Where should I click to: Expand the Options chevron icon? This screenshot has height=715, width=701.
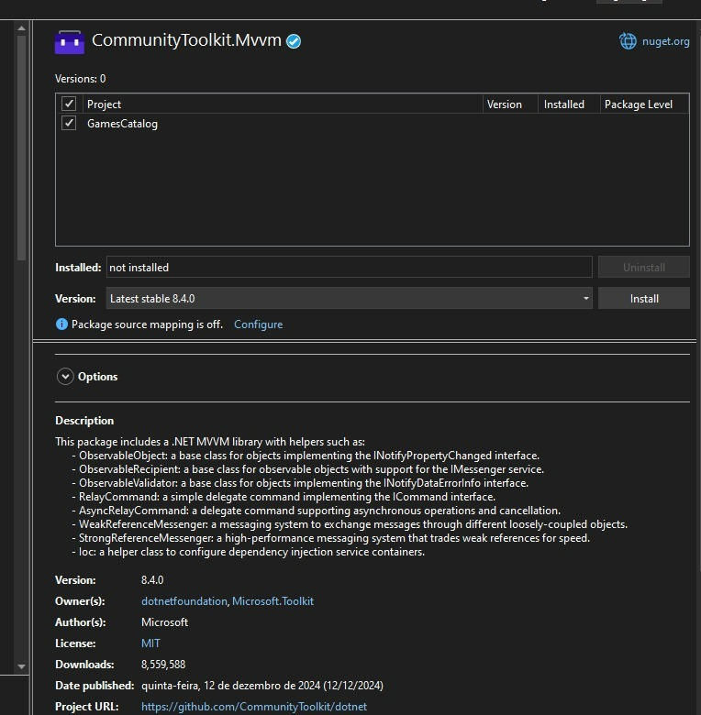tap(65, 377)
